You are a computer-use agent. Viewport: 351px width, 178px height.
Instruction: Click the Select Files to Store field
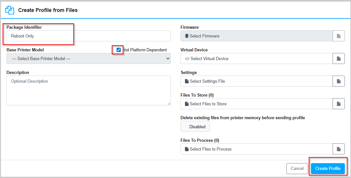(x=256, y=104)
